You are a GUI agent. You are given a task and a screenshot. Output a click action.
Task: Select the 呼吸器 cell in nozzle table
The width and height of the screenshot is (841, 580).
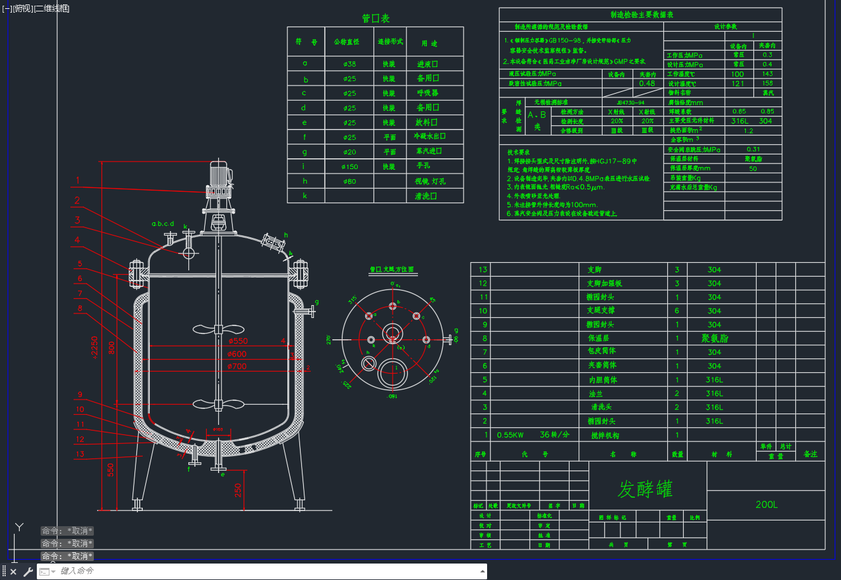click(427, 92)
